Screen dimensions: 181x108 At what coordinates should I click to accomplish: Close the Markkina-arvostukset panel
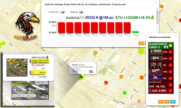click(x=176, y=36)
